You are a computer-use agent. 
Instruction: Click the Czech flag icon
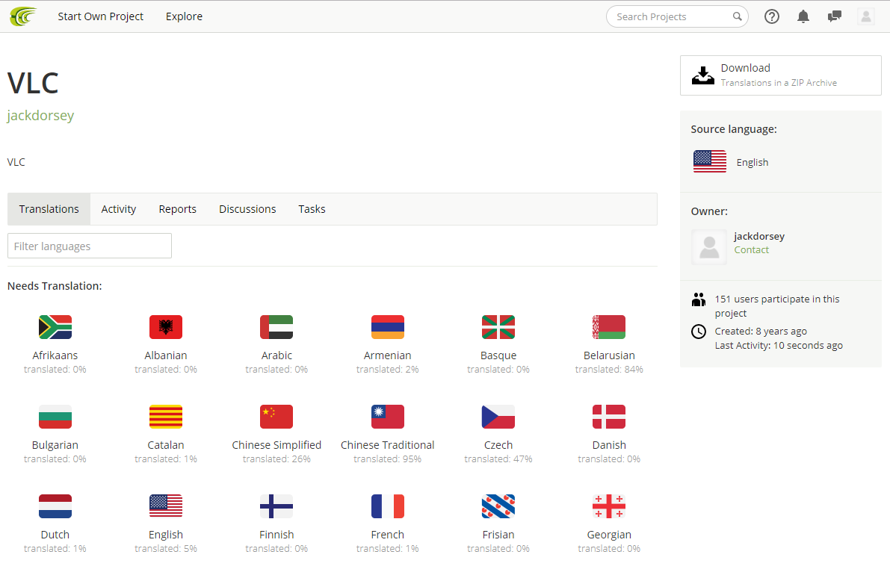click(x=498, y=417)
